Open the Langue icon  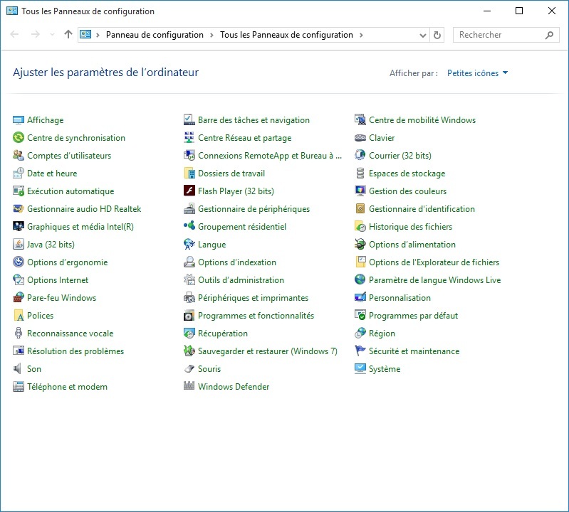(189, 244)
